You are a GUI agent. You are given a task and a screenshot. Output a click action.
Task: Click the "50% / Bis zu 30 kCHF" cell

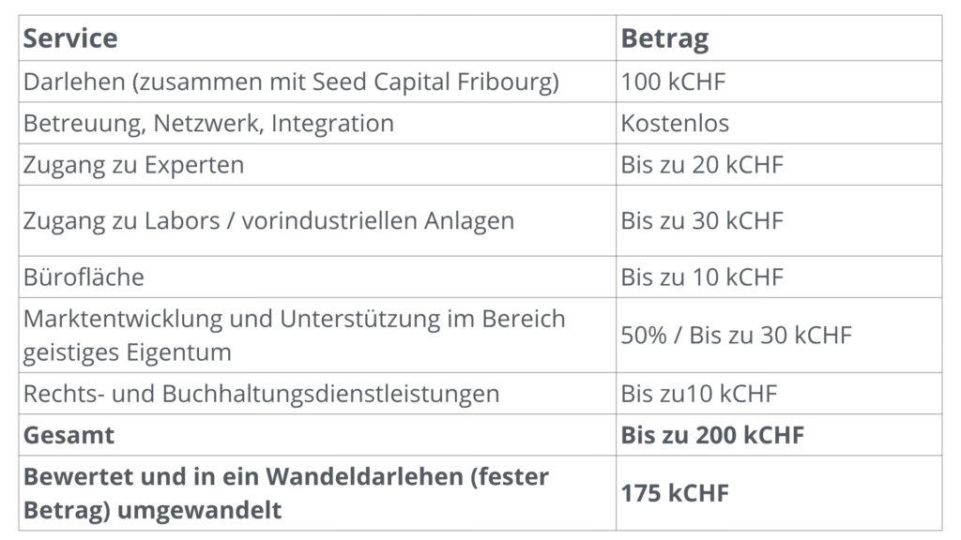pos(736,335)
